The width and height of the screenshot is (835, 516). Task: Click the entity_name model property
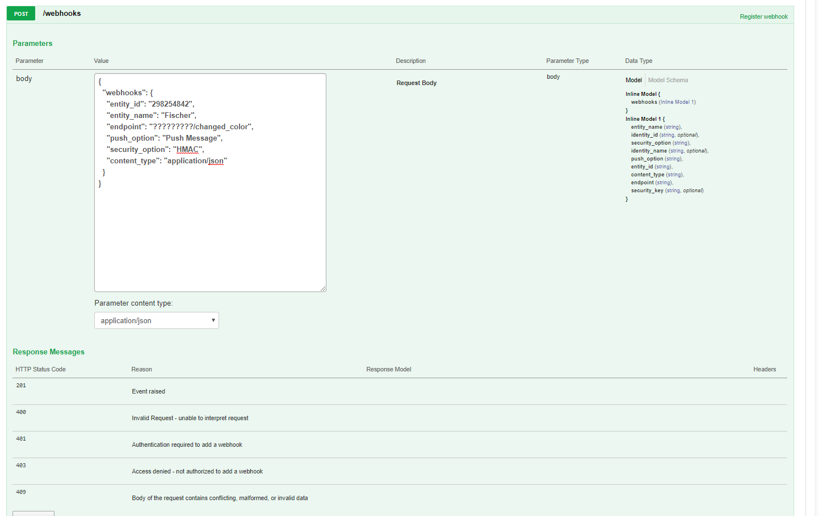647,127
